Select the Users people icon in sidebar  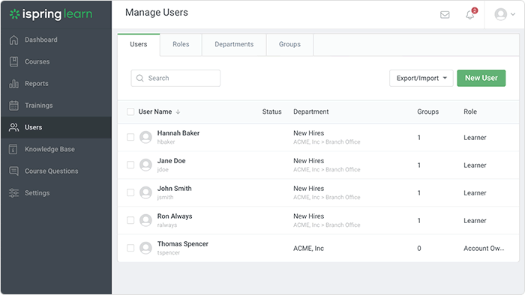tap(13, 127)
